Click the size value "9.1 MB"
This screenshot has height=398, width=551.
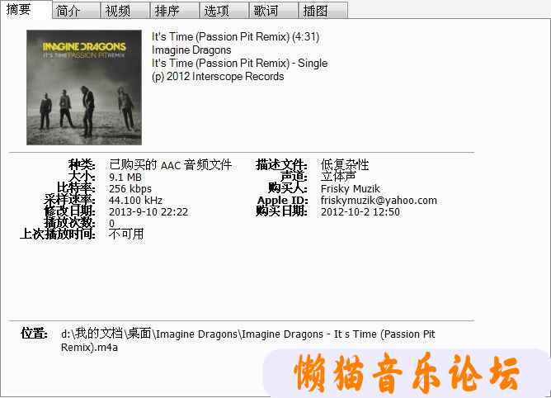pos(125,177)
